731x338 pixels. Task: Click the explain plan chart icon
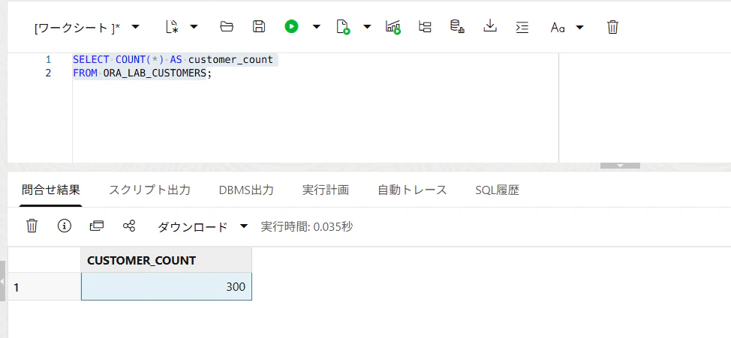393,26
